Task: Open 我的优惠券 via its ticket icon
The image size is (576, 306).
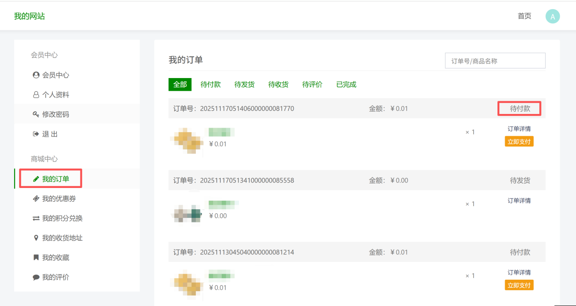Action: tap(36, 198)
